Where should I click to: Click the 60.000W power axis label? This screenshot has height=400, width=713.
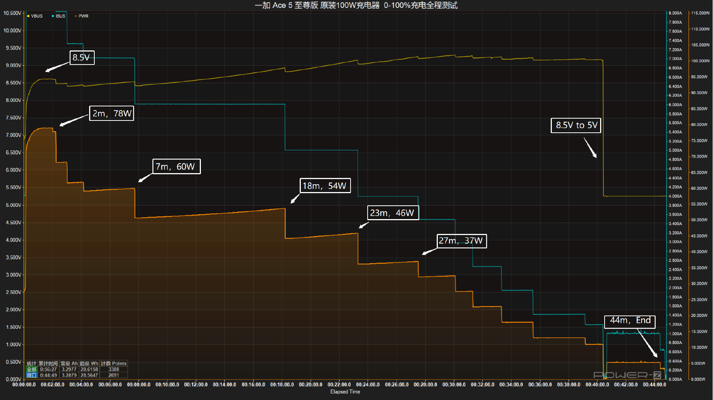coord(699,188)
